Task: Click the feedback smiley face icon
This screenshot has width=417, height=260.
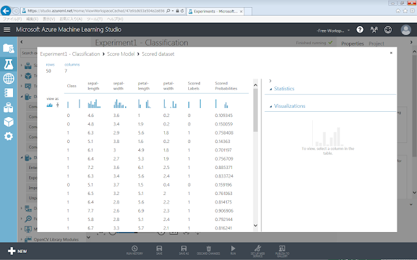Action: point(388,30)
